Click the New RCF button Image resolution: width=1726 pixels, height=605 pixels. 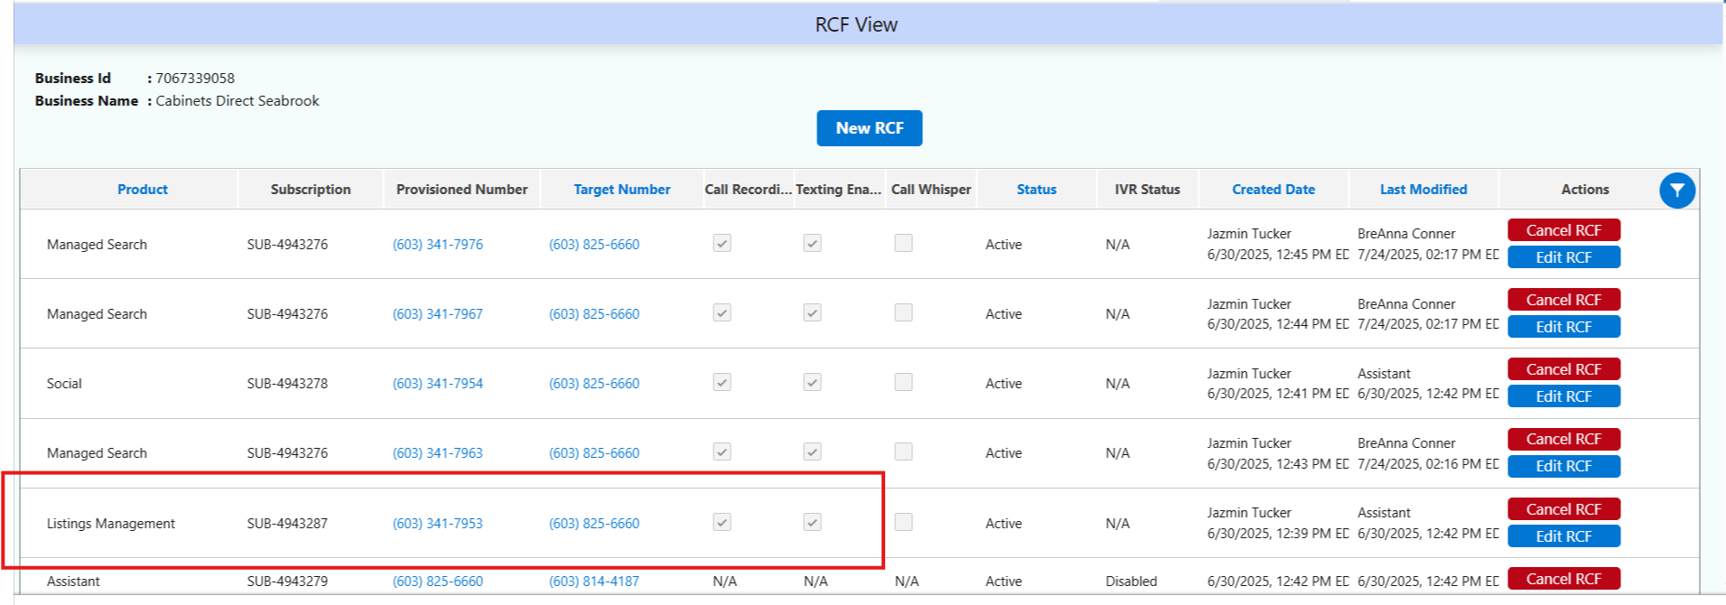click(869, 128)
